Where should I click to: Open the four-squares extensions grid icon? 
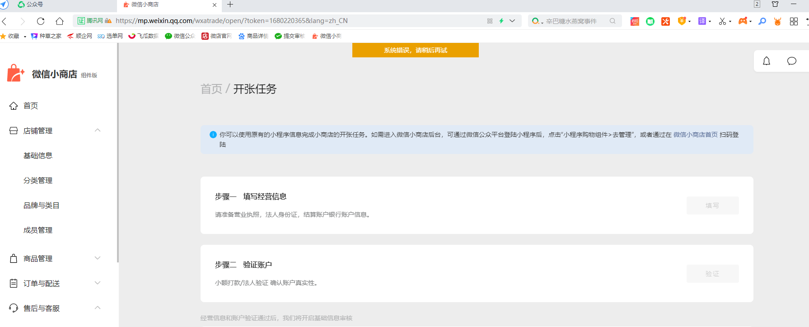(x=794, y=21)
